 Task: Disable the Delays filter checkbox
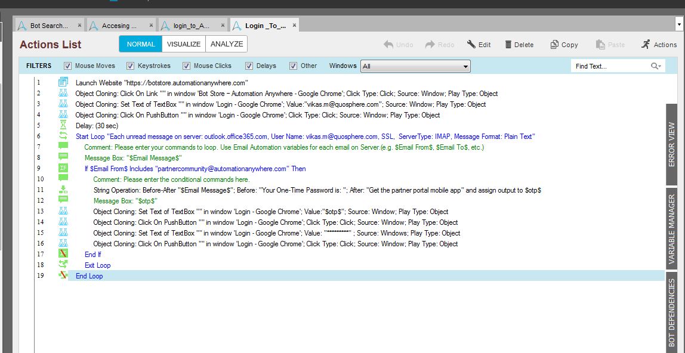point(249,66)
